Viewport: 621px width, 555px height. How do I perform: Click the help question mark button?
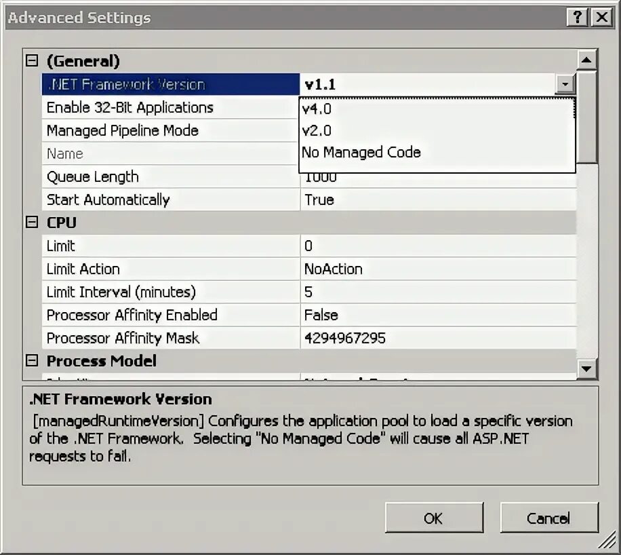[578, 18]
